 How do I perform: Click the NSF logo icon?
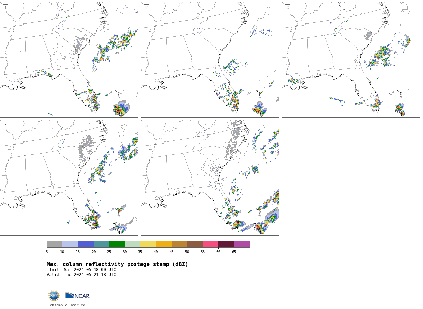(54, 296)
